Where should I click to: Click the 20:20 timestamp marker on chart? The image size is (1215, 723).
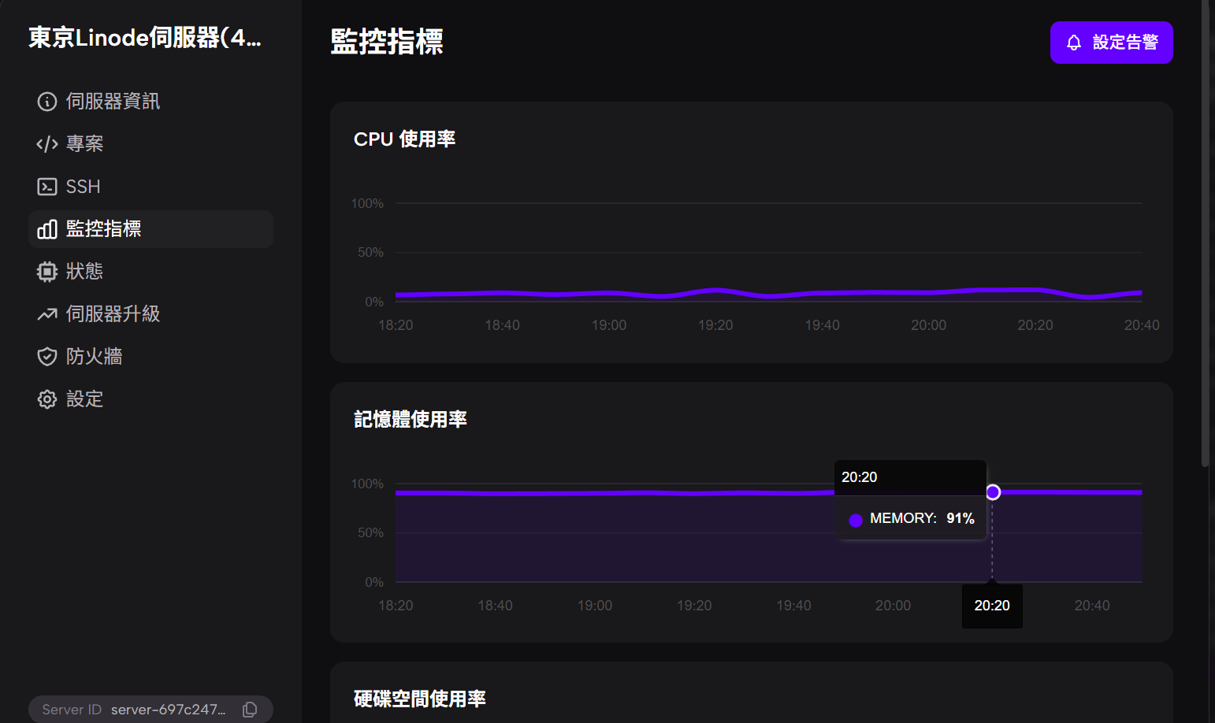[x=991, y=605]
